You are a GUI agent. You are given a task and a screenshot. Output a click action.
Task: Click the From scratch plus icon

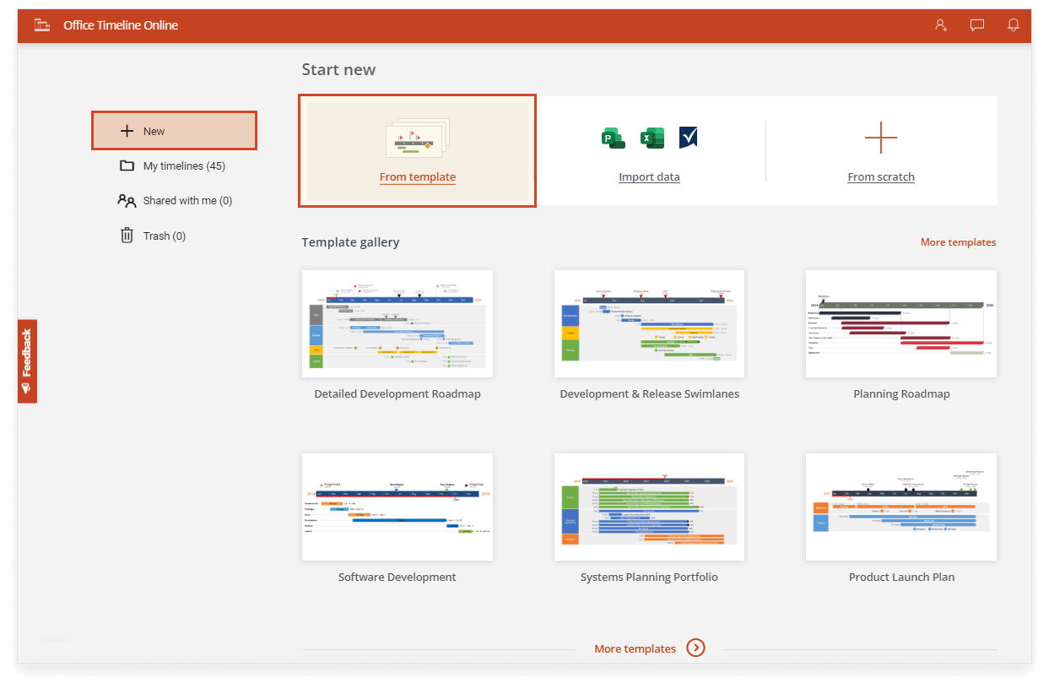(x=881, y=138)
